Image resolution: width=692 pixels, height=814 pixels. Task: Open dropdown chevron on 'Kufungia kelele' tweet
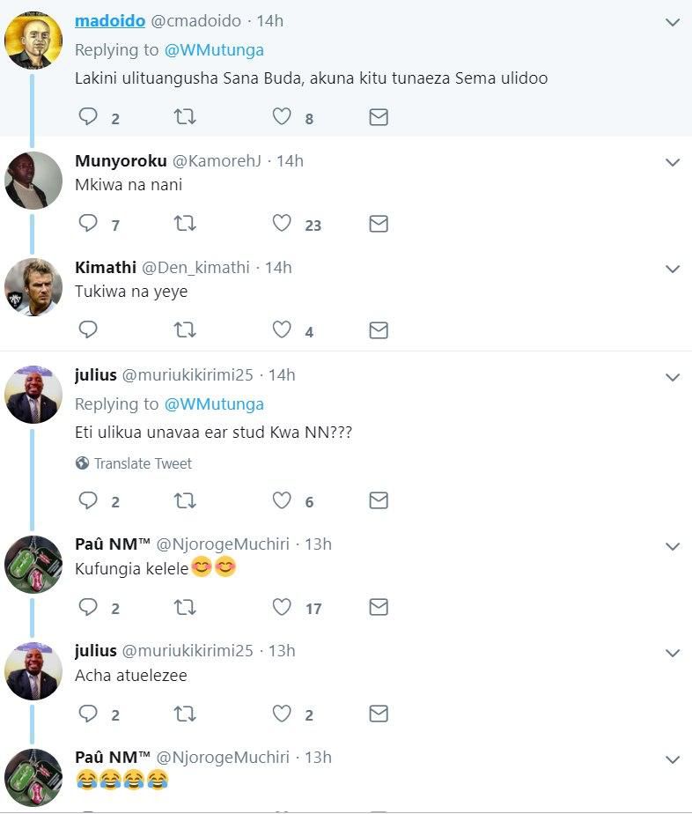point(673,546)
